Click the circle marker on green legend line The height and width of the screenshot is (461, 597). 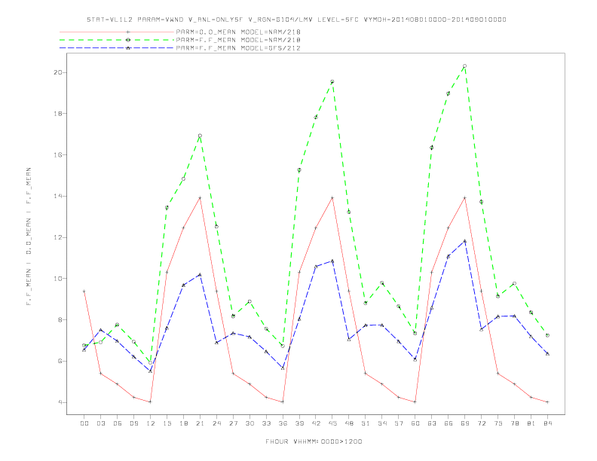coord(128,40)
